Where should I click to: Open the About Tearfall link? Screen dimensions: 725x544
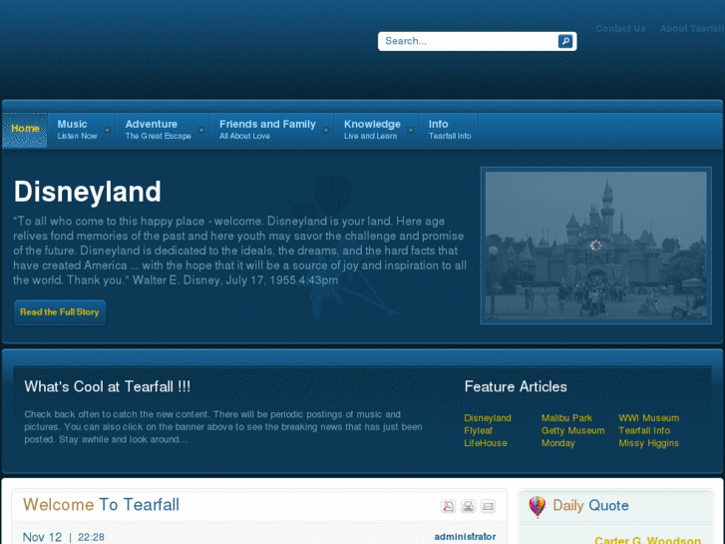click(692, 28)
